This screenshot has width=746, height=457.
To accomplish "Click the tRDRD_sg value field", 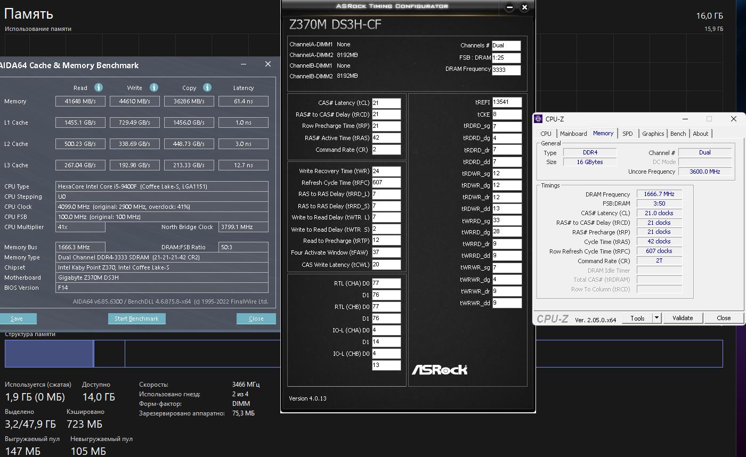I will pyautogui.click(x=507, y=126).
